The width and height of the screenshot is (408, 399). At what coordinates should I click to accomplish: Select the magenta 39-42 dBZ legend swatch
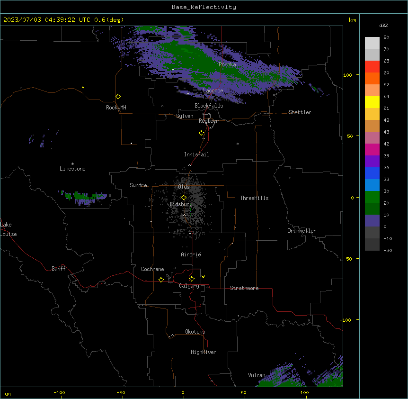coord(372,149)
